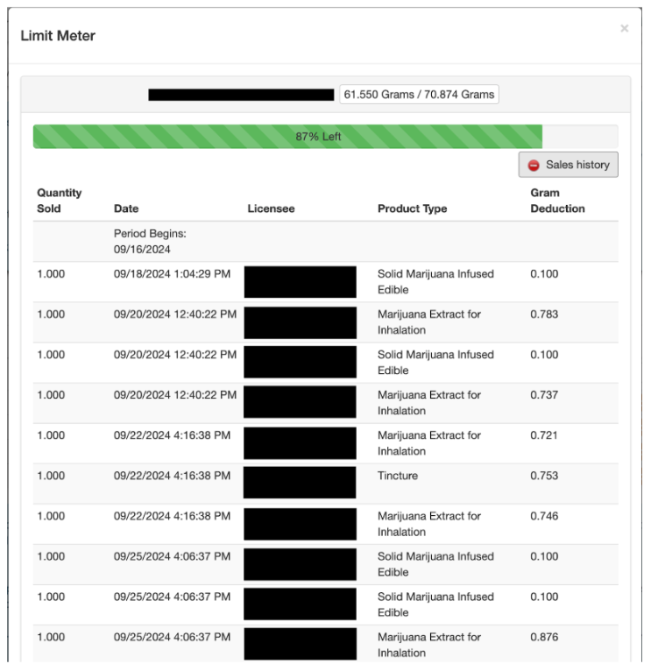The image size is (651, 671).
Task: Click the red minus icon in Sales history
Action: [x=534, y=166]
